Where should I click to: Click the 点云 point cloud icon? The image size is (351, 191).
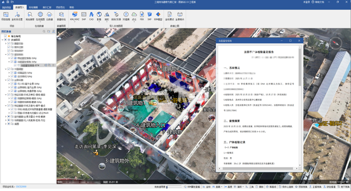pyautogui.click(x=134, y=14)
